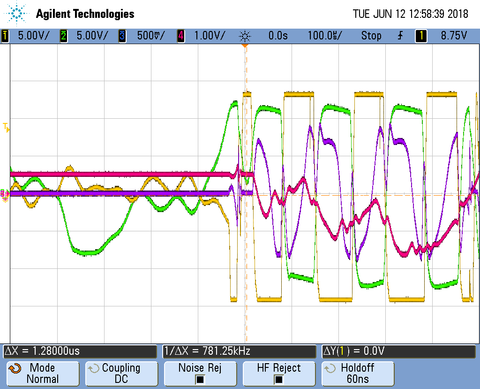Click the horizontal delay reference icon
The height and width of the screenshot is (389, 480).
[x=245, y=36]
